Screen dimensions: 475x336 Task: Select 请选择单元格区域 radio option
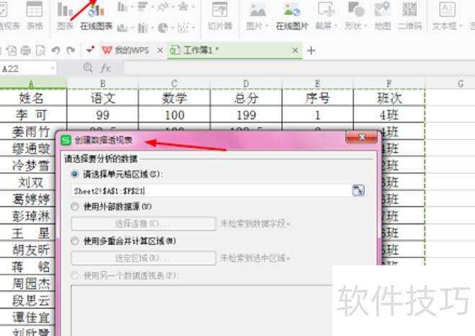click(x=74, y=174)
